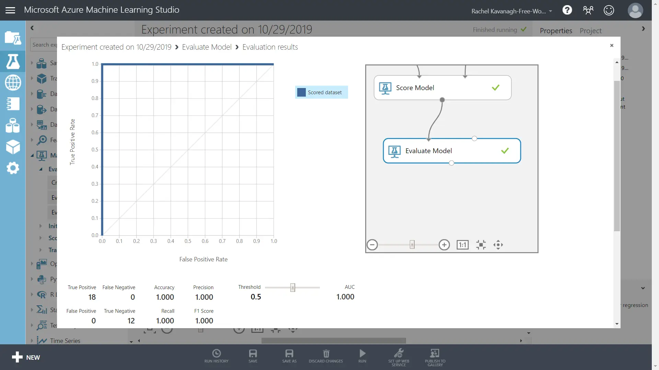Click Save in the bottom bar
This screenshot has height=370, width=659.
click(253, 356)
